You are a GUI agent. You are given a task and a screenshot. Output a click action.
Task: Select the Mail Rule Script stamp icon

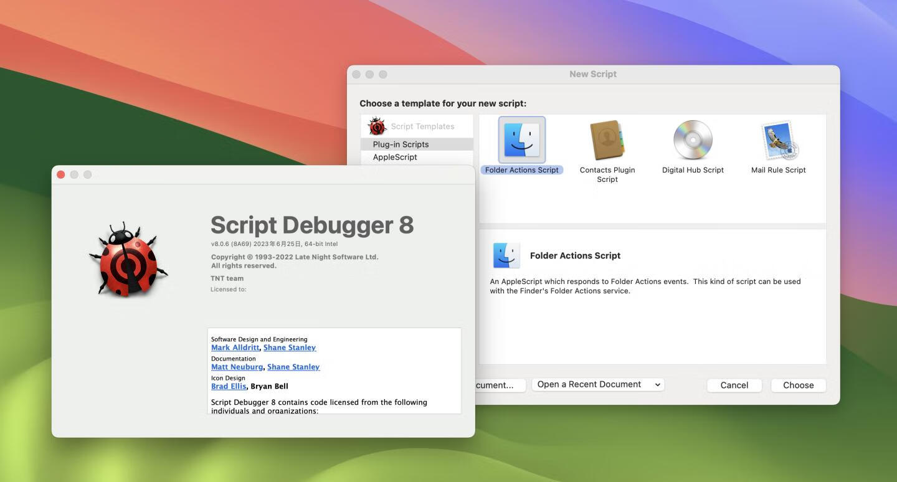779,140
